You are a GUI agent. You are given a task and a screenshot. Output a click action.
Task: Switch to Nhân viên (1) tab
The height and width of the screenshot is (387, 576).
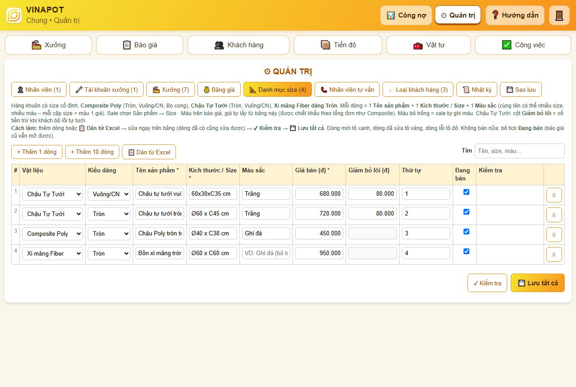point(39,90)
